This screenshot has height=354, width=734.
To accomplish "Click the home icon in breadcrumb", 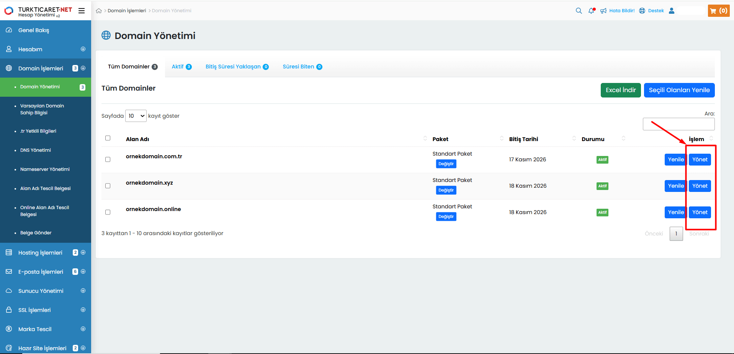I will coord(99,11).
